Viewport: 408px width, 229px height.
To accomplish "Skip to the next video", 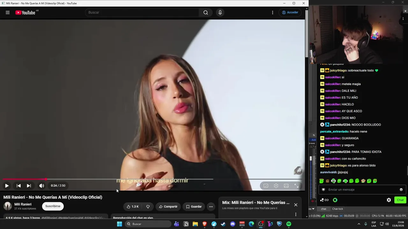I will [x=29, y=186].
